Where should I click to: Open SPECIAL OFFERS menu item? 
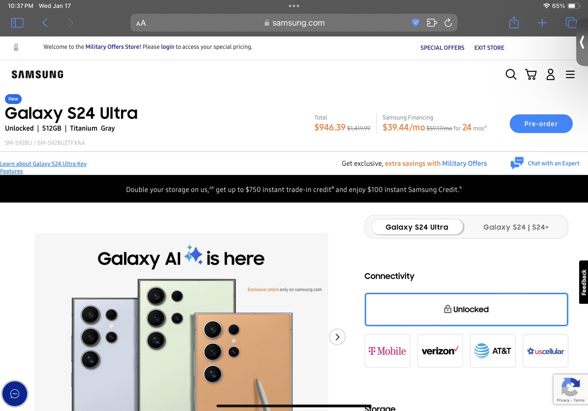click(x=442, y=48)
